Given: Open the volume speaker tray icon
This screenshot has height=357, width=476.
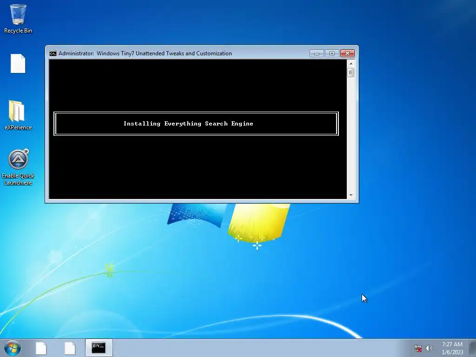Looking at the screenshot, I should [x=429, y=348].
